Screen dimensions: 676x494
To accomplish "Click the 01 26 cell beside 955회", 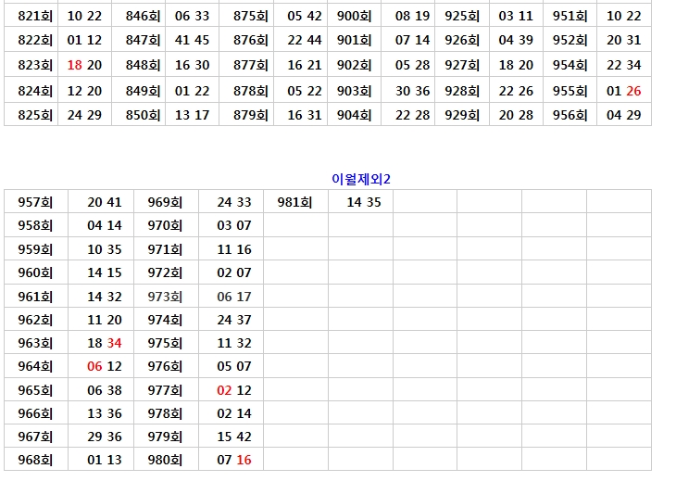I will point(624,91).
